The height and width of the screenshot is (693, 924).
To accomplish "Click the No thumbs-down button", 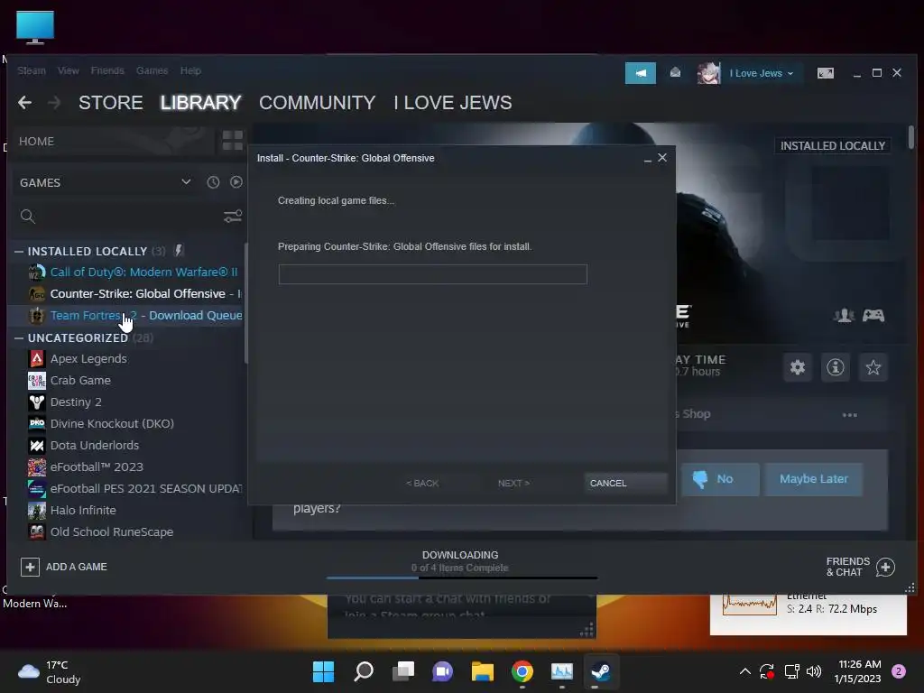I will (x=720, y=479).
